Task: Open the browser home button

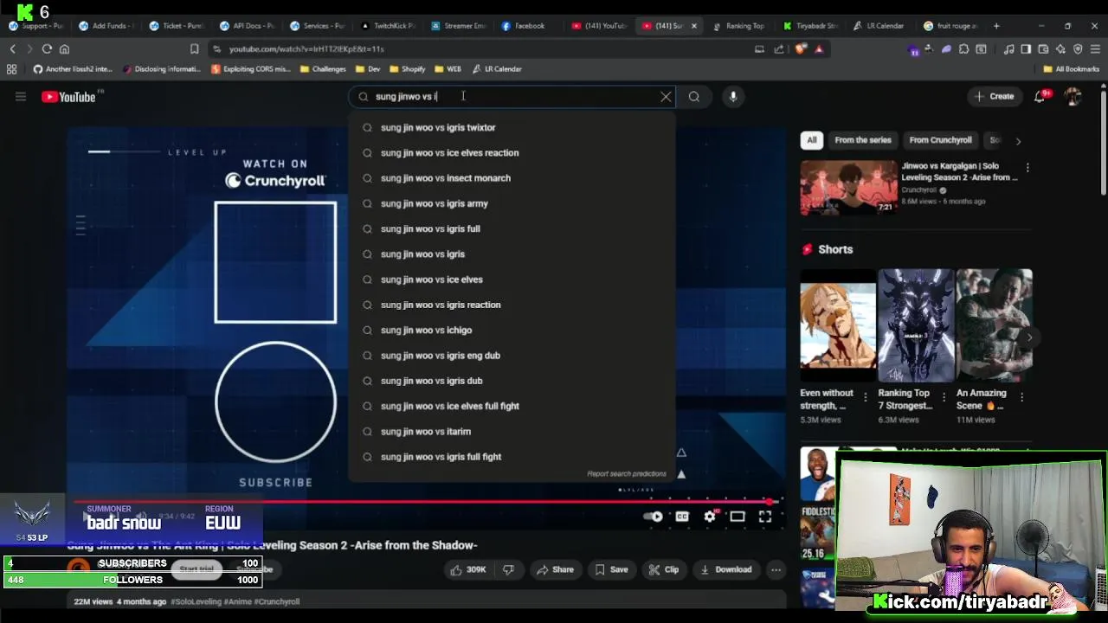Action: pyautogui.click(x=64, y=49)
